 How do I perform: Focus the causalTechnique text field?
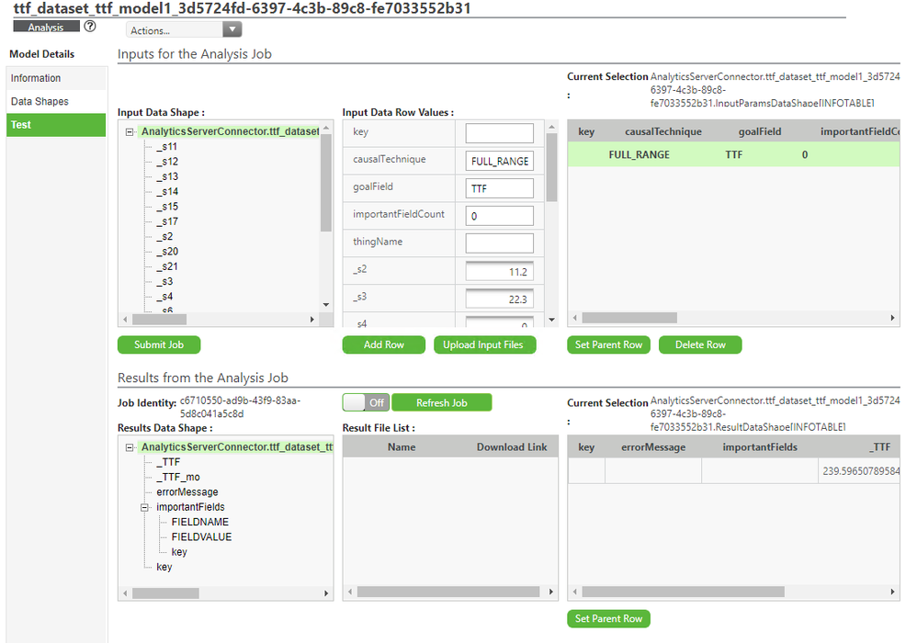click(499, 161)
